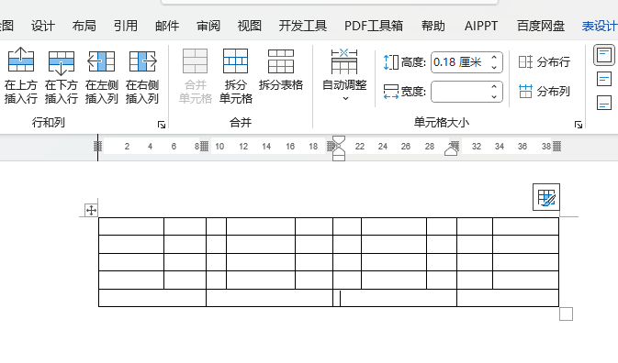Increase the column width with up arrow

[494, 87]
